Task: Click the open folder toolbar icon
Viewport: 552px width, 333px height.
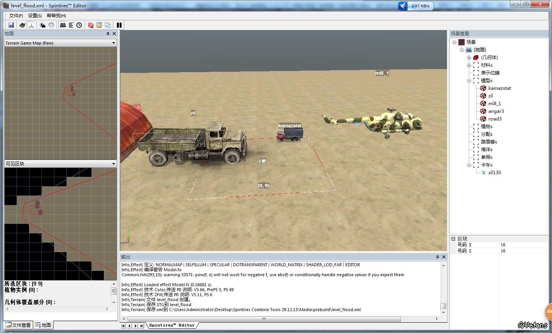Action: coord(99,25)
